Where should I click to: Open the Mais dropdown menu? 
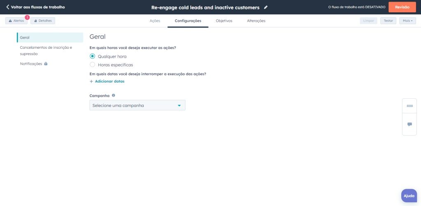[407, 21]
